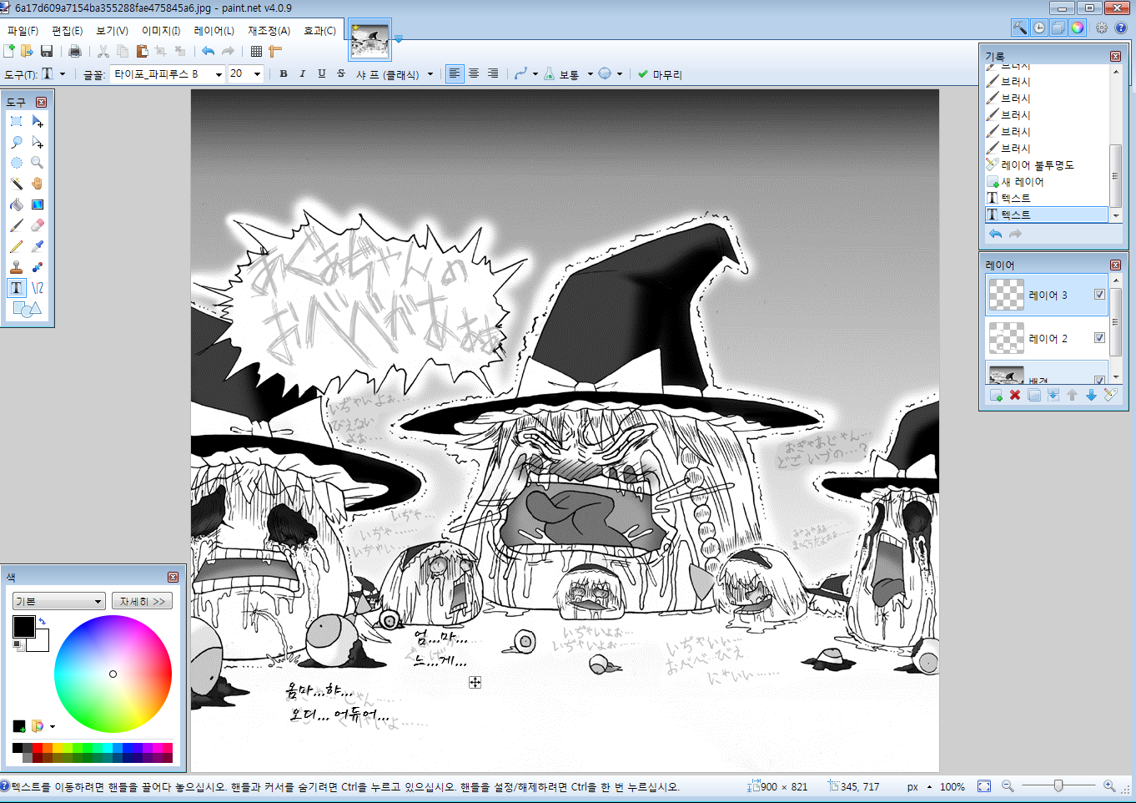Toggle Bold text formatting

[284, 73]
